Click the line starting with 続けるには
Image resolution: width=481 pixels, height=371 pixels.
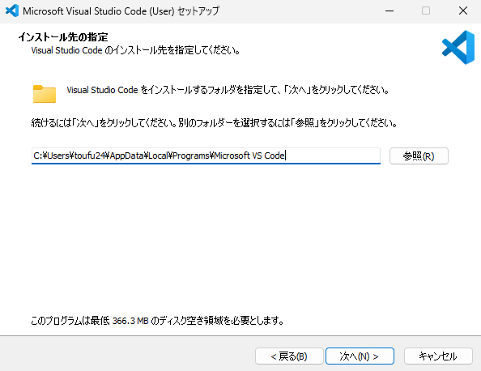point(214,123)
